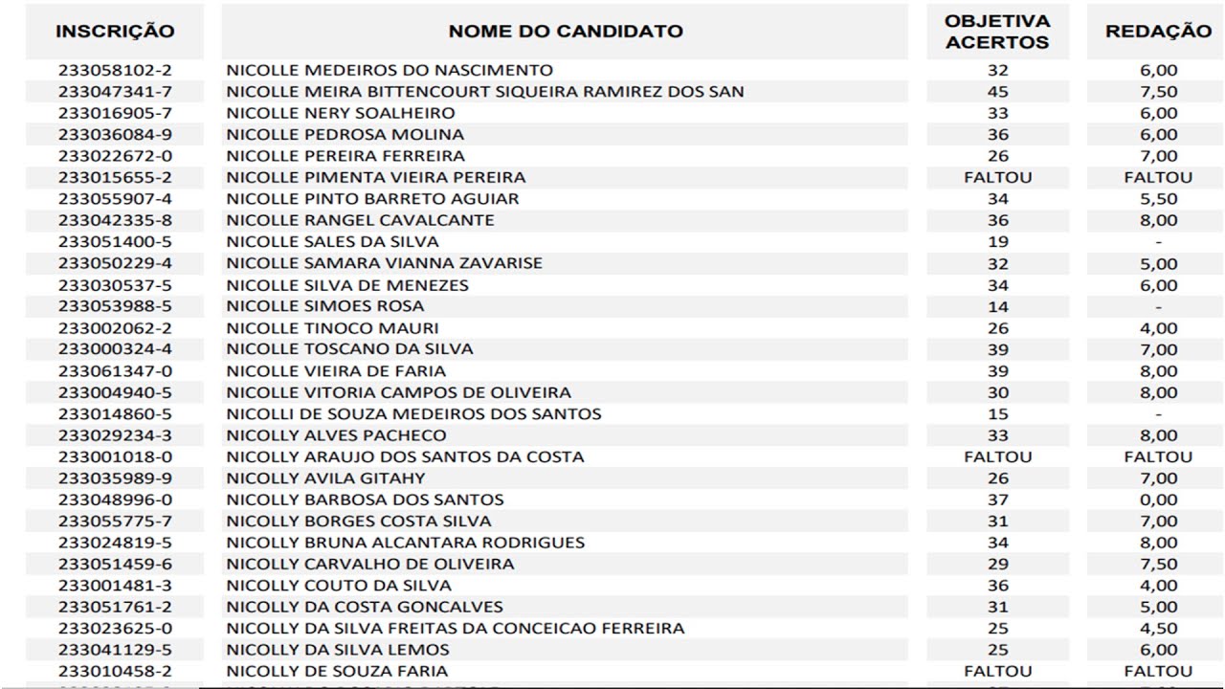Select name NICOLLY DA SILVA FREITAS DA CONCEICAO FERREIRA

(456, 628)
